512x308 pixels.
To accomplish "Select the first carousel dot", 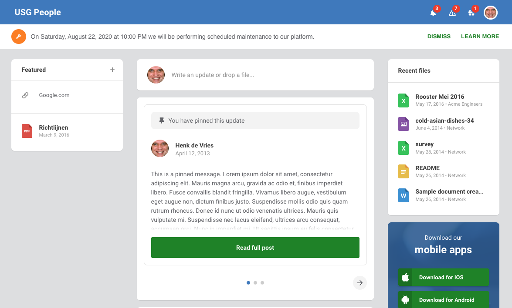I will [x=248, y=283].
